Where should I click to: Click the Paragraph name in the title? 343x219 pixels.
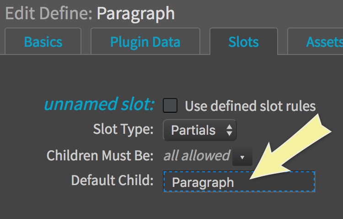tap(135, 13)
